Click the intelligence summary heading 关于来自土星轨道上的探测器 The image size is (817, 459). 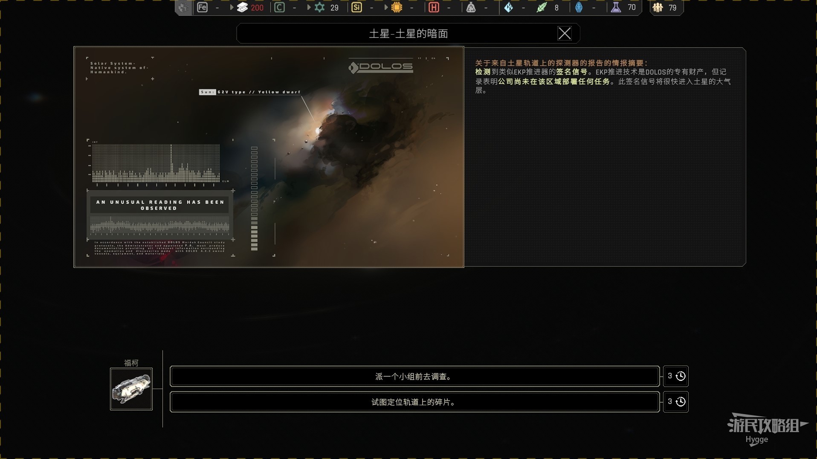[x=561, y=63]
